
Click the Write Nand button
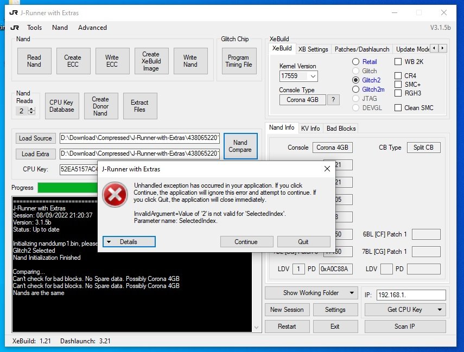(x=190, y=61)
